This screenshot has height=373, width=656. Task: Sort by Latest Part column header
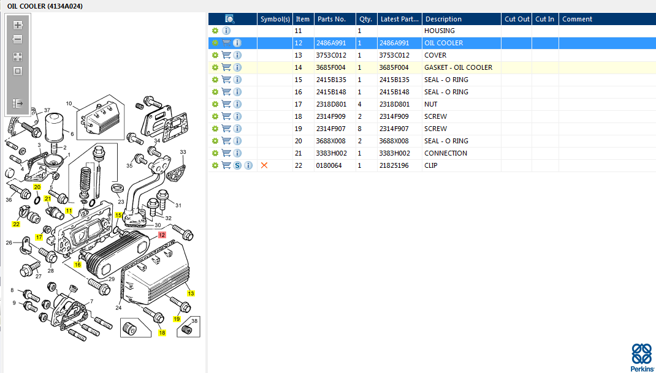pos(400,19)
